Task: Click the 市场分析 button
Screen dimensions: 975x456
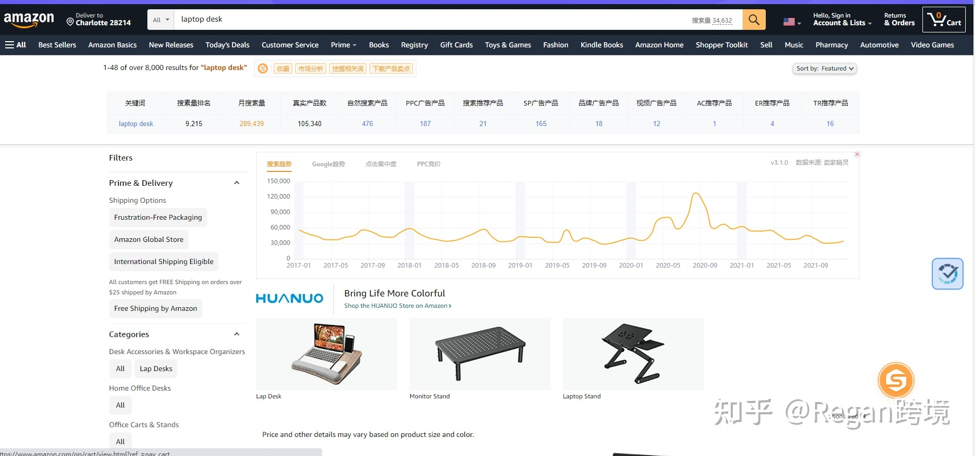Action: click(310, 68)
